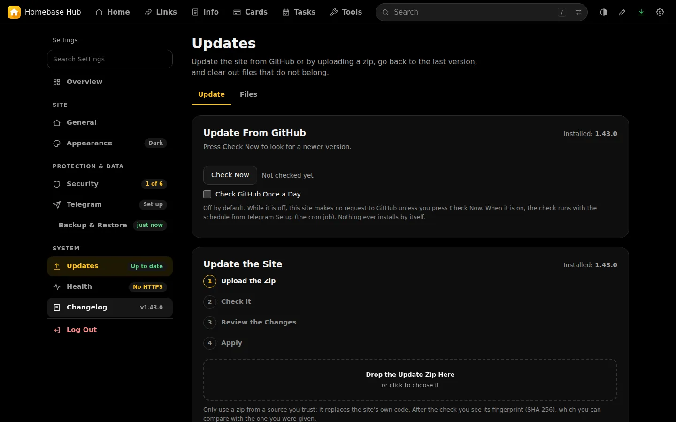
Task: Click the Drop the Update Zip Here area
Action: [x=410, y=380]
